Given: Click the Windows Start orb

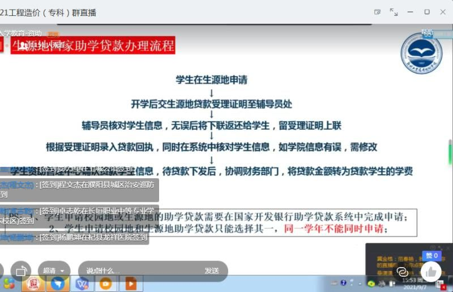Looking at the screenshot, I should (8, 283).
